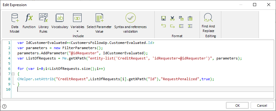Run Syntax and references validation
This screenshot has width=276, height=111.
click(130, 23)
